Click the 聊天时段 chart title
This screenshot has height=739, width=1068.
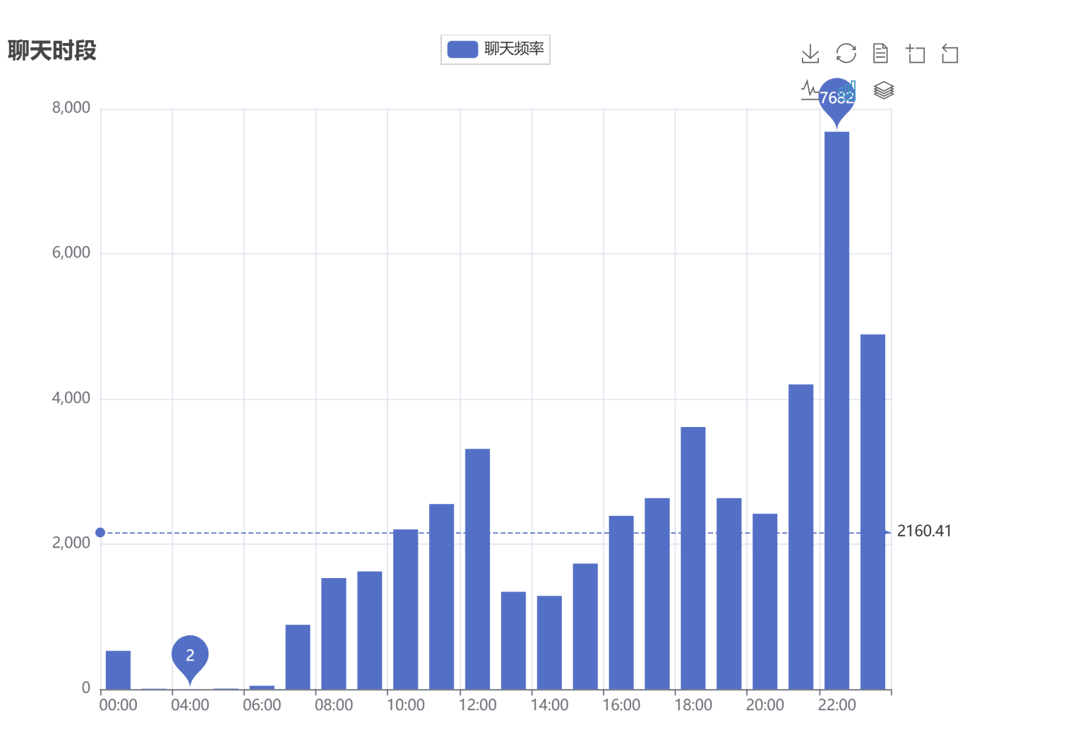[x=52, y=51]
